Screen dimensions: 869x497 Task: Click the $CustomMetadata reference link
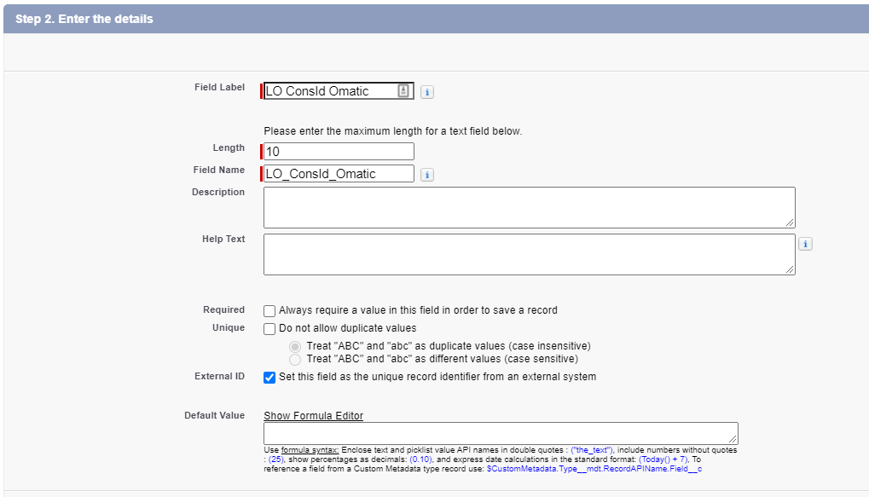click(592, 468)
